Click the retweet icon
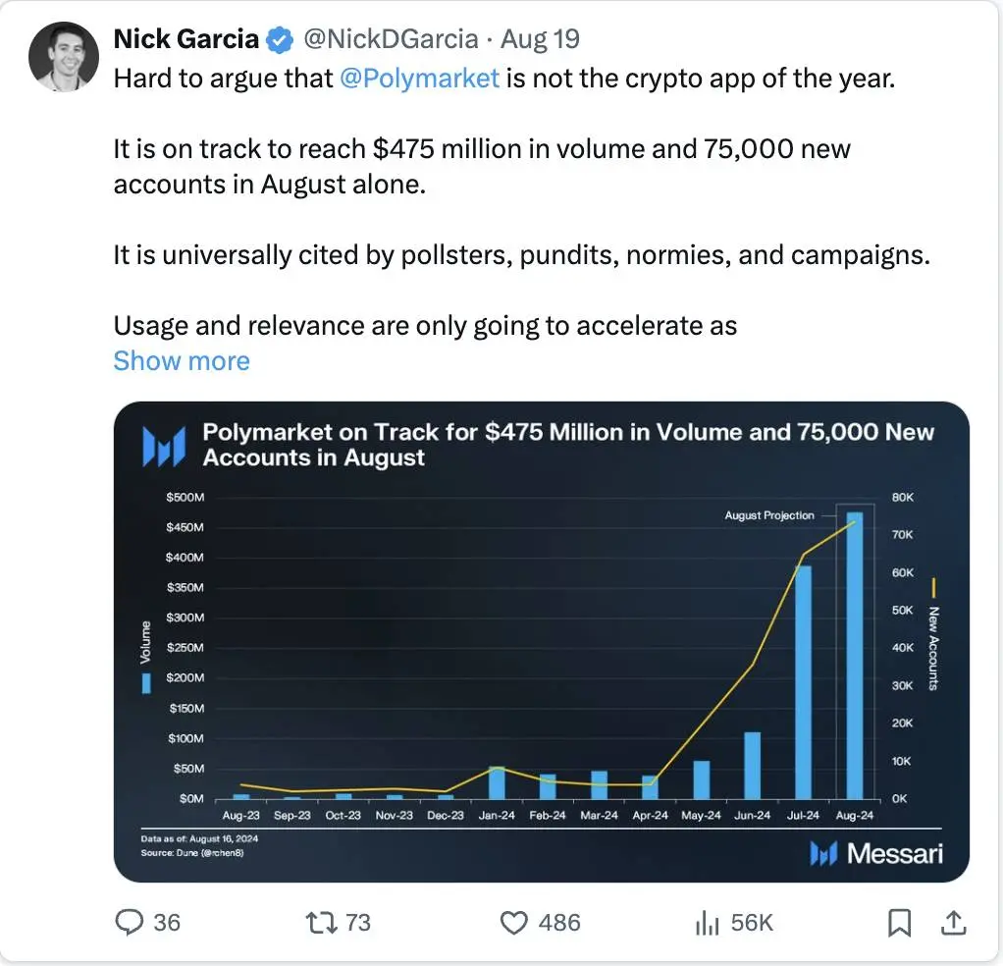The image size is (1003, 966). (x=321, y=923)
